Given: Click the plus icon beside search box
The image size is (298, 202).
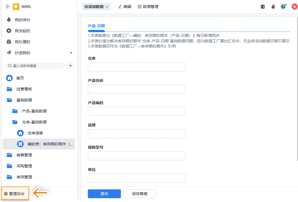Looking at the screenshot, I should [70, 66].
